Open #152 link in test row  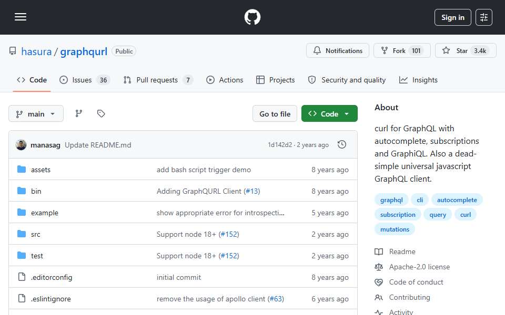229,256
